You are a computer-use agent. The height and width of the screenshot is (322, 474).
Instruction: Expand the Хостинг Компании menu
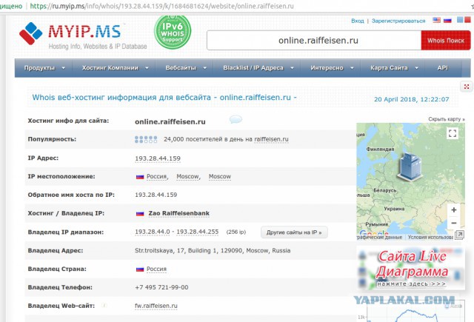coord(116,68)
